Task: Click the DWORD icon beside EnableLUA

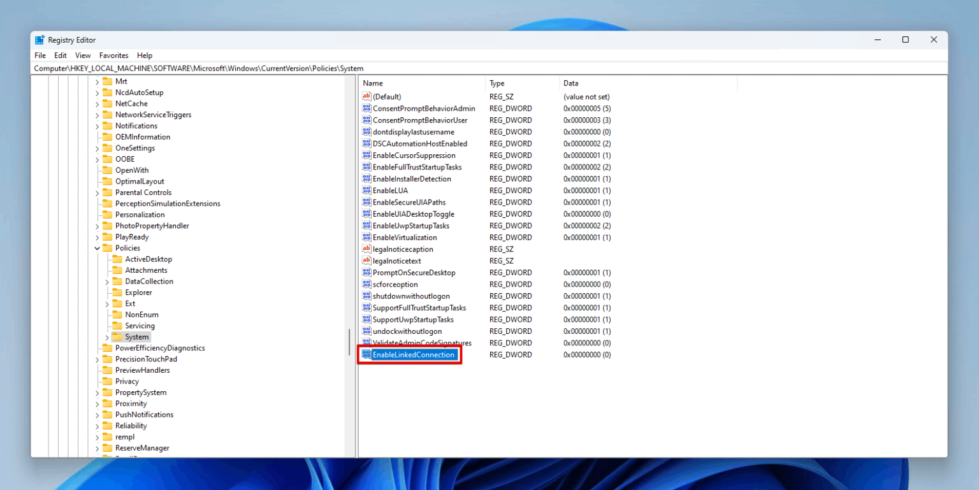Action: tap(366, 190)
